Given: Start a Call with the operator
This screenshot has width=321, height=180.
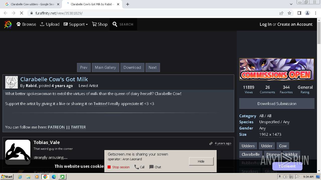Looking at the screenshot, I should [x=139, y=167].
